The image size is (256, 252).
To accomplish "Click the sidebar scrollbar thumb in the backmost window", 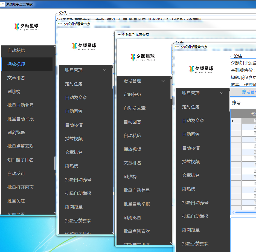I will point(55,163).
